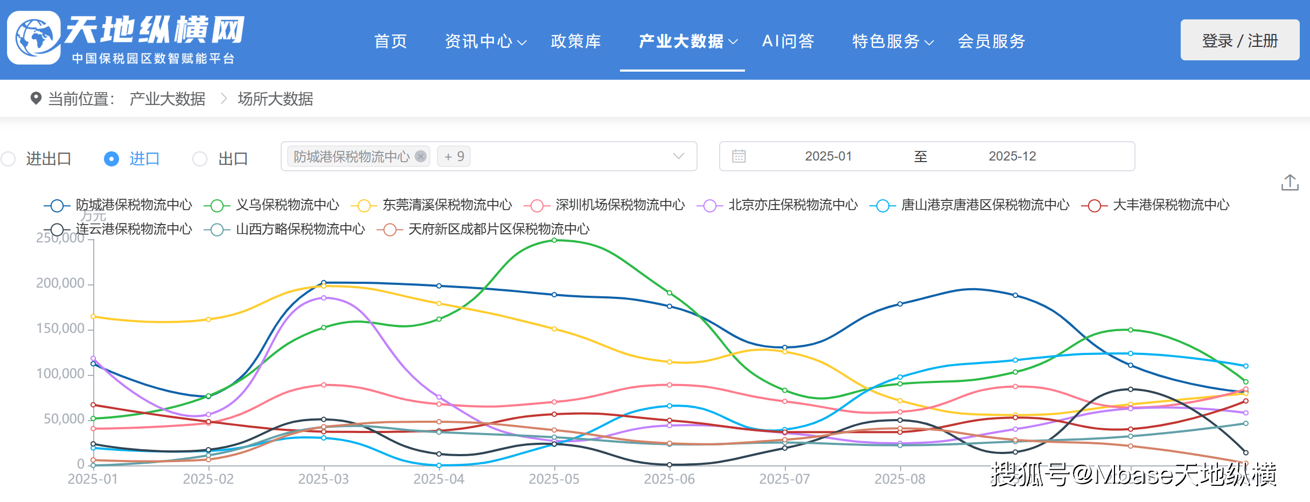Hide the 深圳机场保税物流中心 series in the legend

[x=619, y=205]
